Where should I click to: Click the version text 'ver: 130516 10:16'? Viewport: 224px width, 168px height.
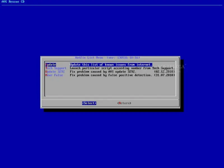pos(123,58)
